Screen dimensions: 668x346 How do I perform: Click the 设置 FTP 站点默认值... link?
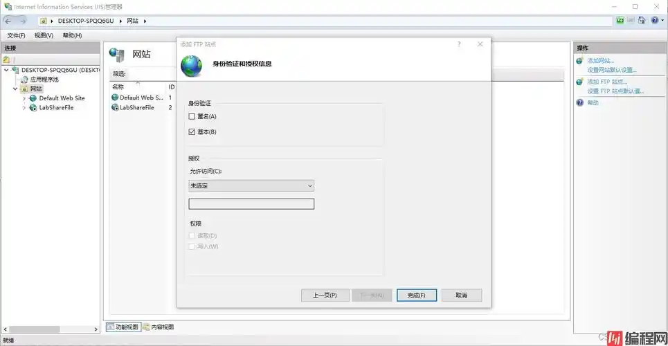coord(615,91)
